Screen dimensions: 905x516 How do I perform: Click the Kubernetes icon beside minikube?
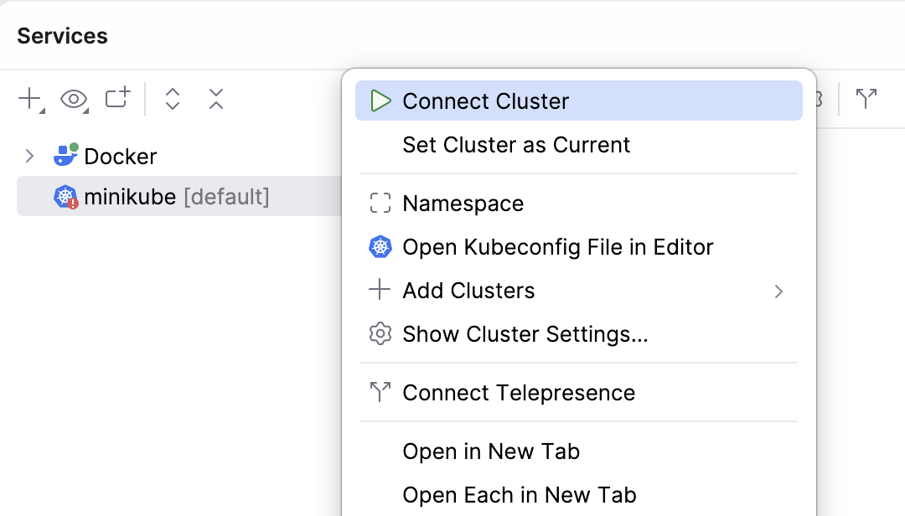[65, 196]
